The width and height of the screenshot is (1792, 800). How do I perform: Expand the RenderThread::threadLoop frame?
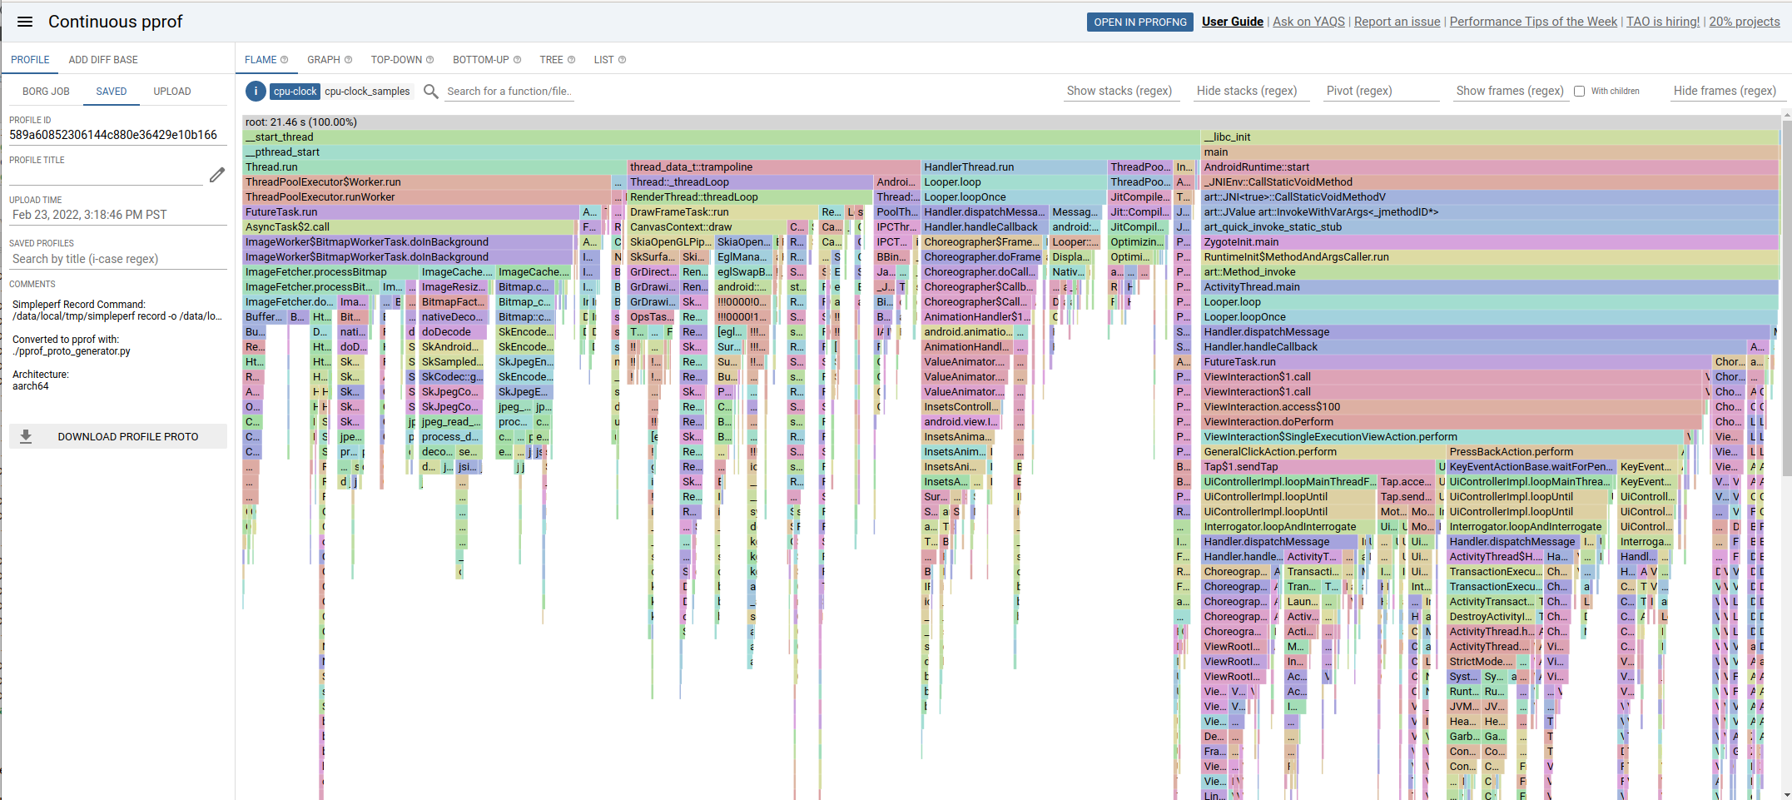[x=693, y=197]
